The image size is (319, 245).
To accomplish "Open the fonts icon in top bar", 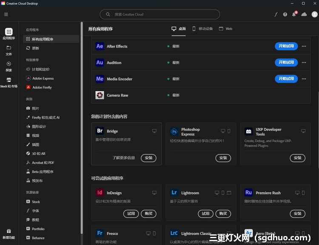I will (x=276, y=14).
